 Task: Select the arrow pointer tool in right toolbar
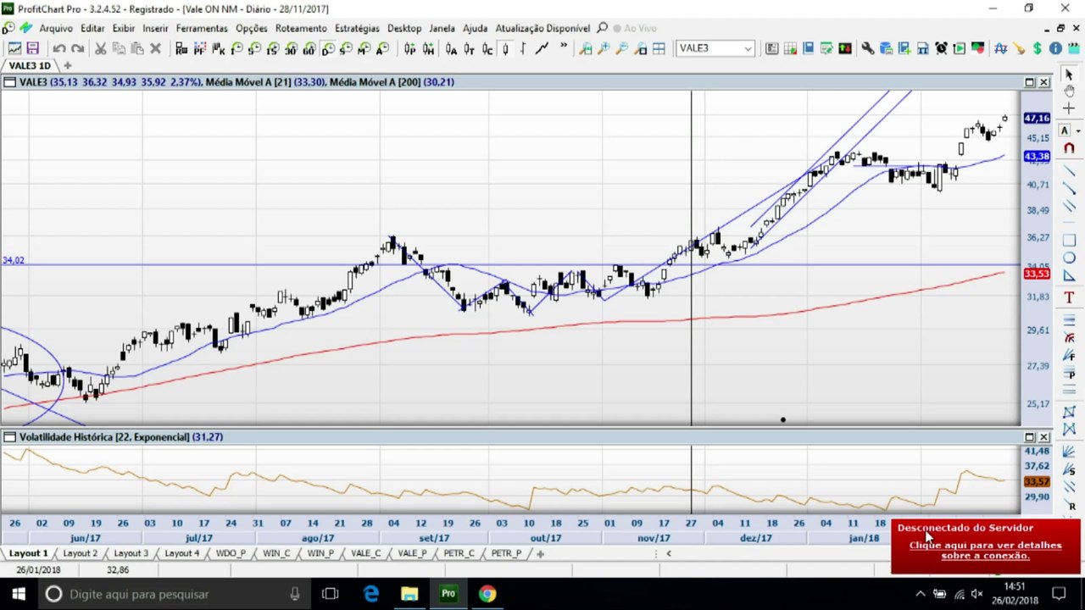[x=1068, y=75]
